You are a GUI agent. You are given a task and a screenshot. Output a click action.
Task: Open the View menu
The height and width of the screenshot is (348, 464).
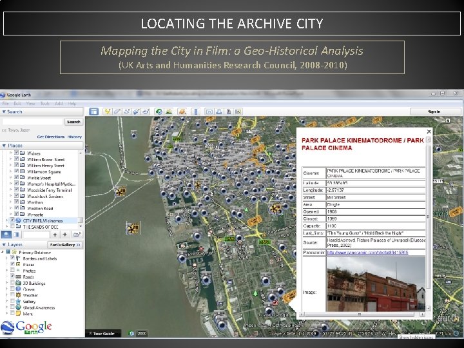pyautogui.click(x=30, y=103)
